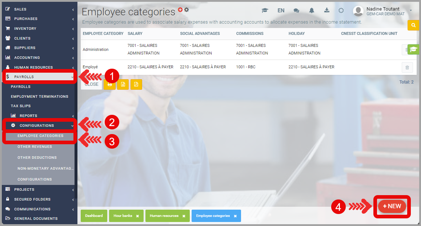Open the chat messages icon
The height and width of the screenshot is (226, 421).
(x=296, y=11)
